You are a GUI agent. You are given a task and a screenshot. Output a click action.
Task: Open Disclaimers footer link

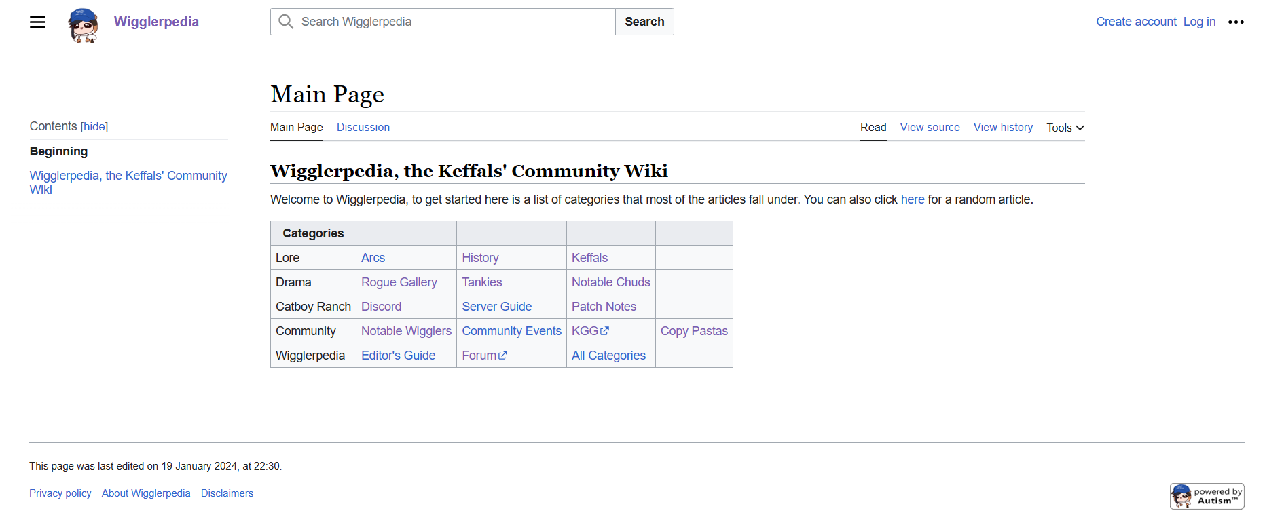[x=227, y=493]
